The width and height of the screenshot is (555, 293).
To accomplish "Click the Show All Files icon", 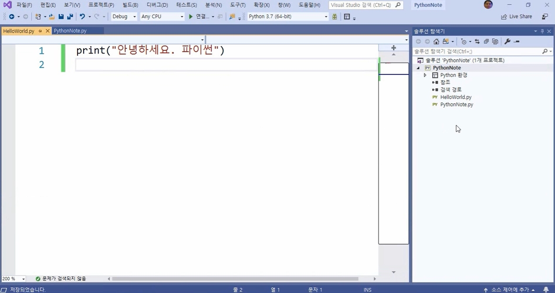I will [495, 41].
